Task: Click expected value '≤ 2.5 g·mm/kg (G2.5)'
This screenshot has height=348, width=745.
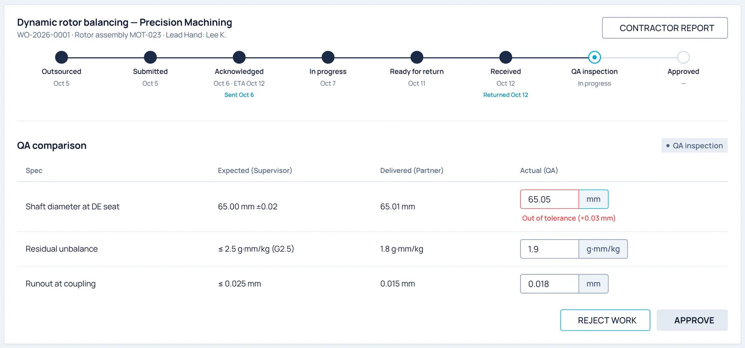Action: pyautogui.click(x=256, y=249)
